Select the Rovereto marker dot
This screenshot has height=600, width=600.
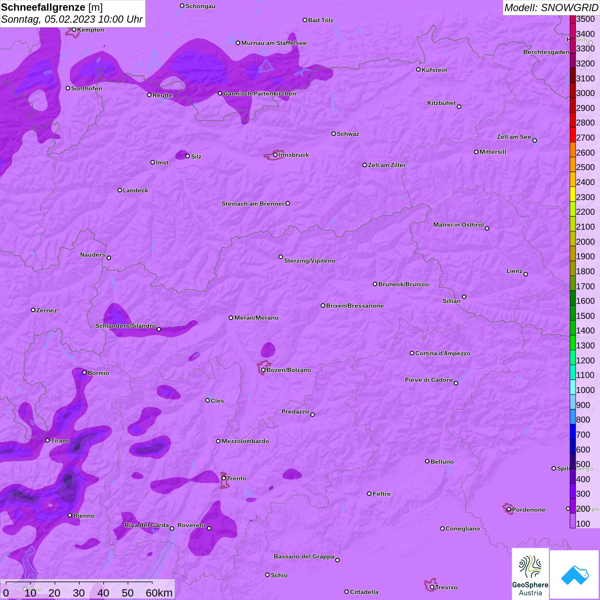[x=209, y=528]
